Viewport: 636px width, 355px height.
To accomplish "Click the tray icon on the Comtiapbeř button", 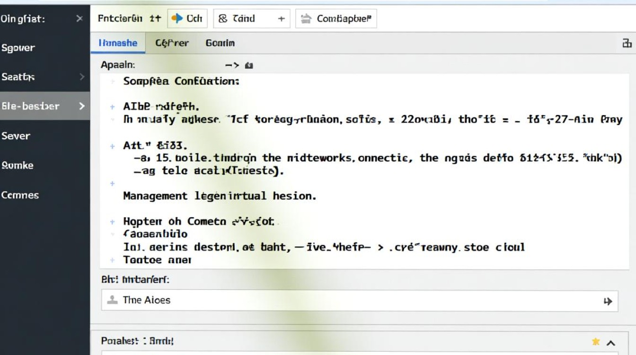I will (307, 18).
